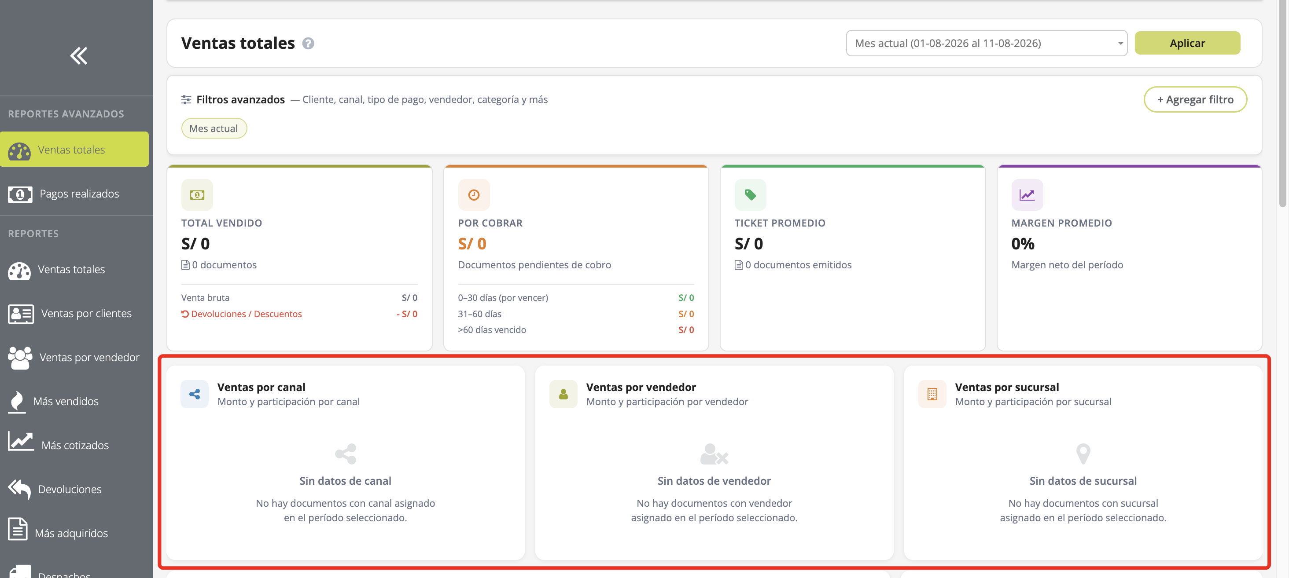
Task: Click the Ventas por vendedor user icon in card
Action: point(563,394)
